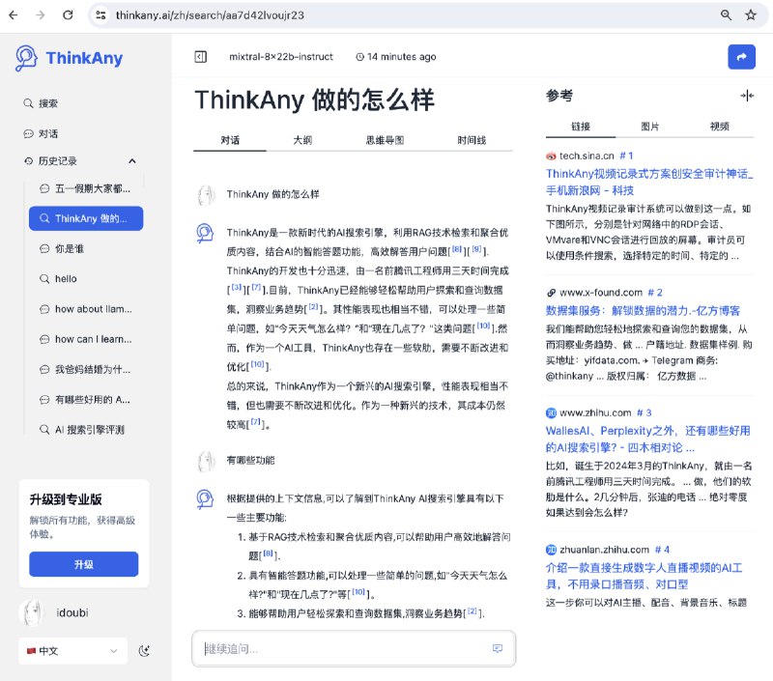
Task: Select the 视频 reference tab
Action: point(719,127)
